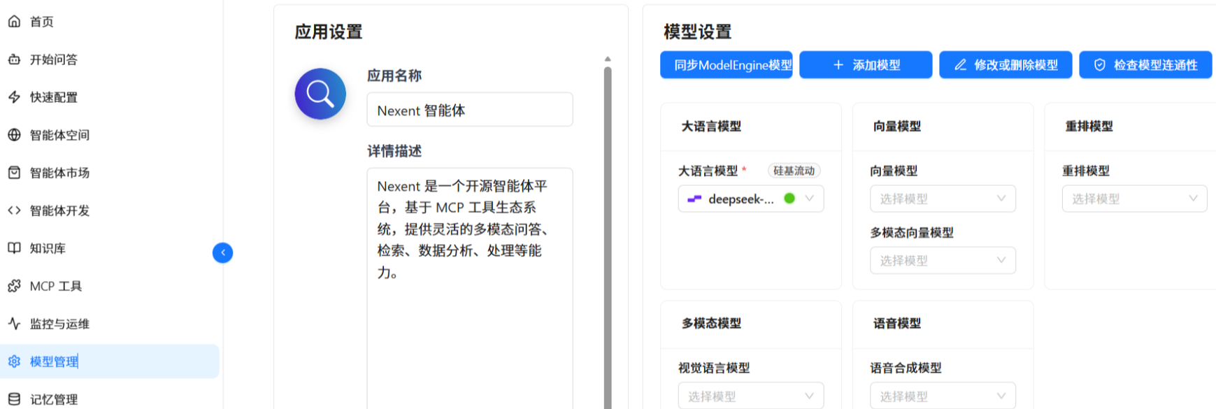Click the book icon beside 知识库
The width and height of the screenshot is (1216, 409).
[x=14, y=248]
